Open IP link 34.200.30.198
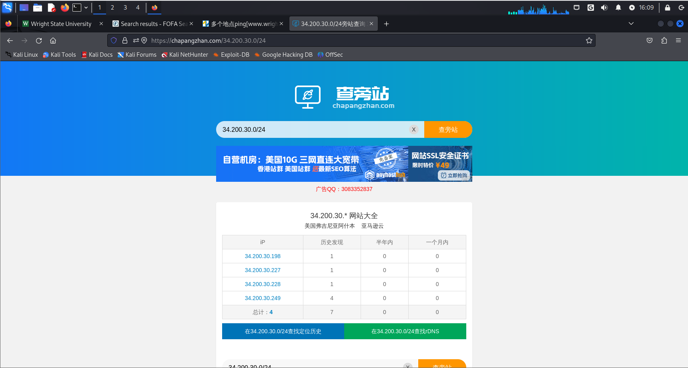 [x=263, y=256]
